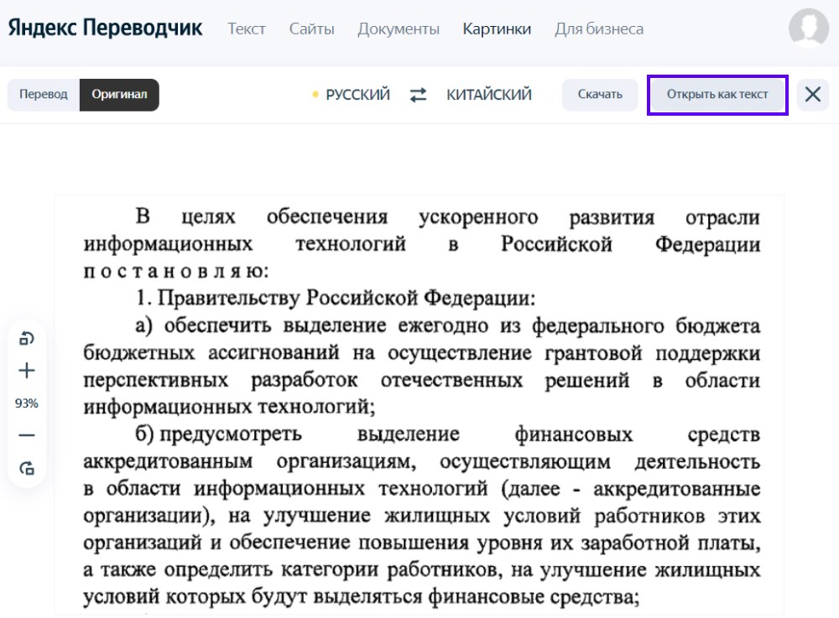Rotate the image counterclockwise
Screen dimensions: 839x618
(x=26, y=338)
